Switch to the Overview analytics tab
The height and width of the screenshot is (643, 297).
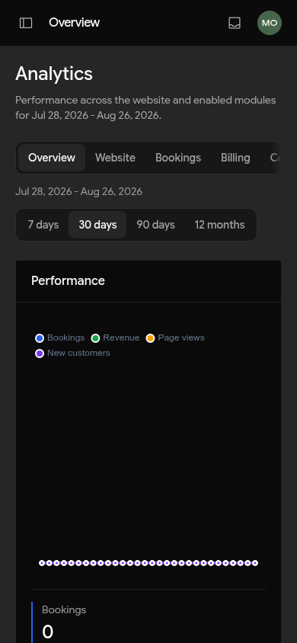pos(52,158)
